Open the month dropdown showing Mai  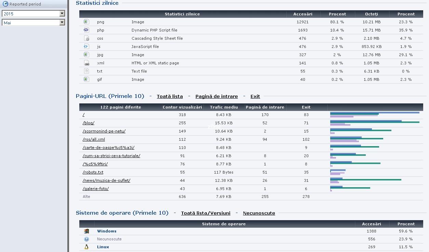click(33, 23)
